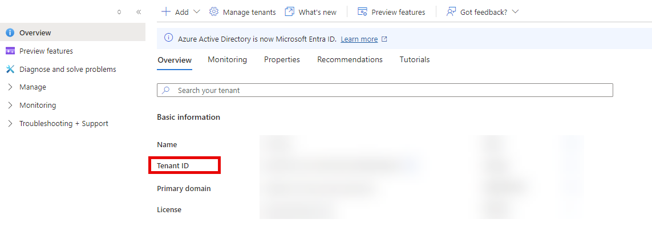
Task: Select Troubleshooting + Support in the sidebar
Action: [64, 123]
